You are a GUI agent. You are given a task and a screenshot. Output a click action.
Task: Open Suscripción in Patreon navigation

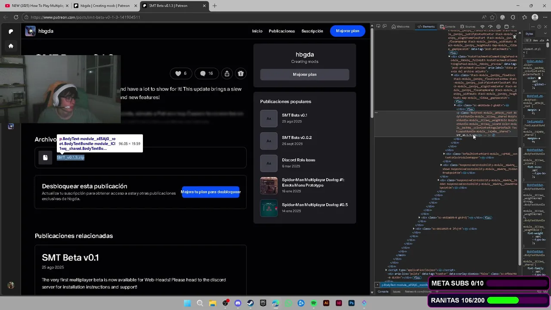click(x=312, y=31)
